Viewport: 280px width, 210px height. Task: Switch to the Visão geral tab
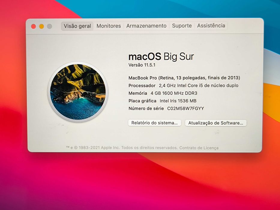77,26
